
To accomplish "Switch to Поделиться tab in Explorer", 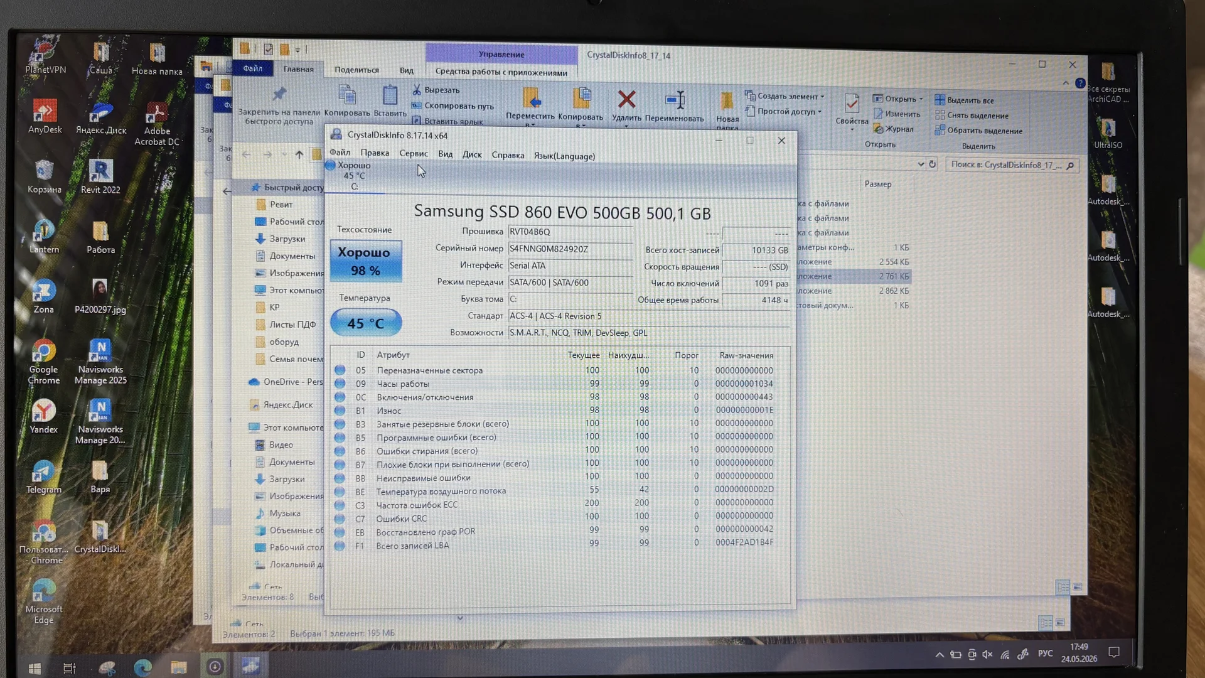I will pyautogui.click(x=356, y=70).
